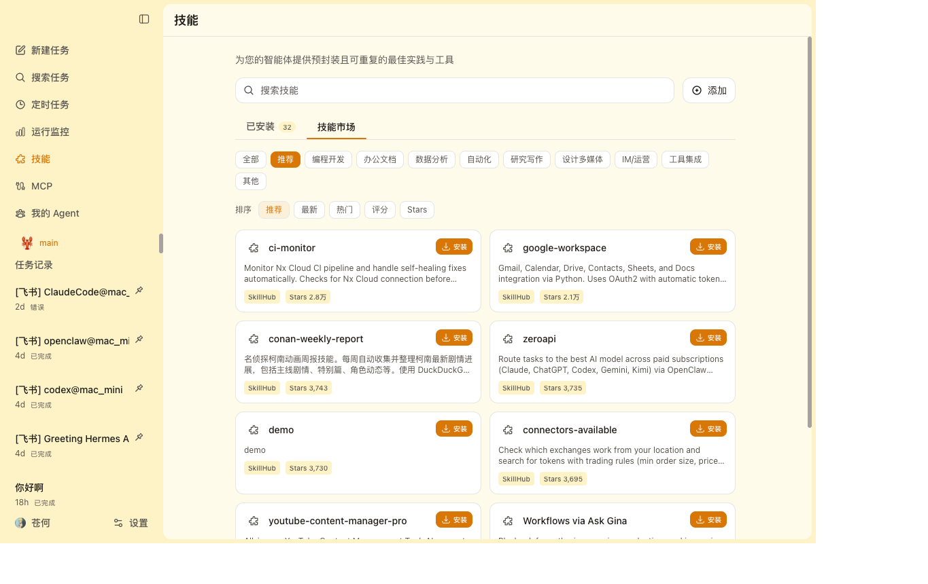Filter by IM/运营 category
The height and width of the screenshot is (584, 928).
pos(636,160)
